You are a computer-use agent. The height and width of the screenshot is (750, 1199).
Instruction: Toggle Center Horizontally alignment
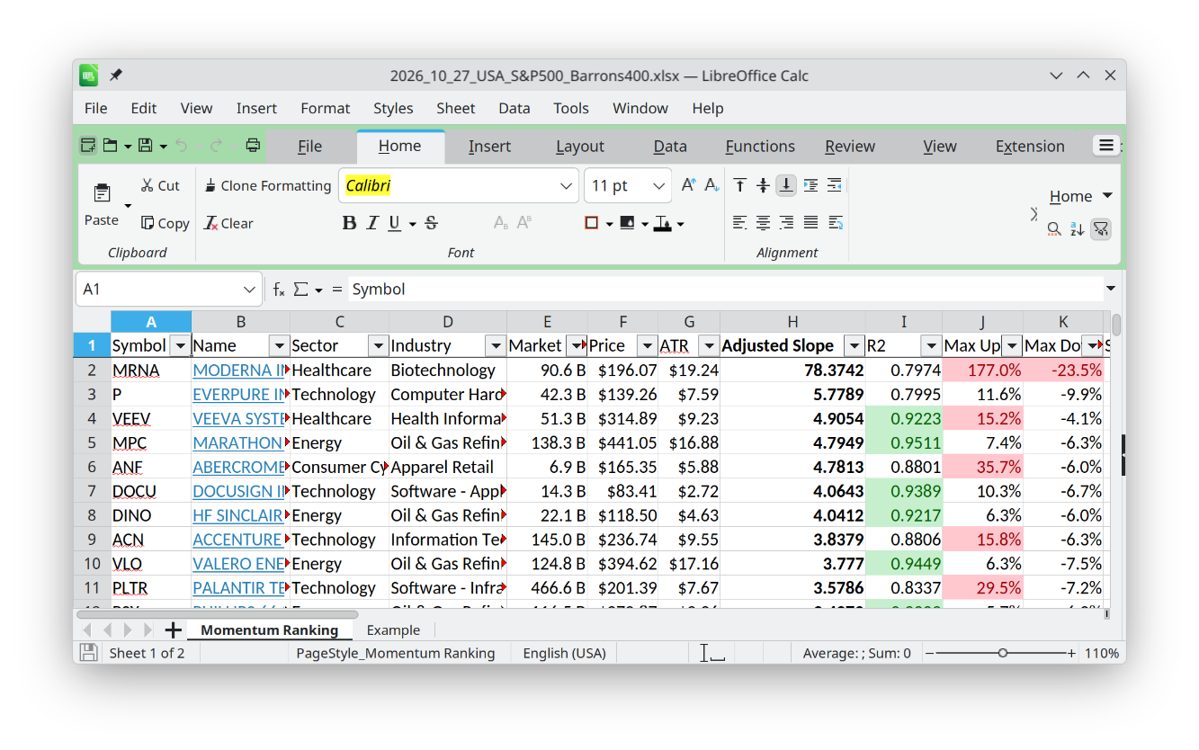click(763, 223)
